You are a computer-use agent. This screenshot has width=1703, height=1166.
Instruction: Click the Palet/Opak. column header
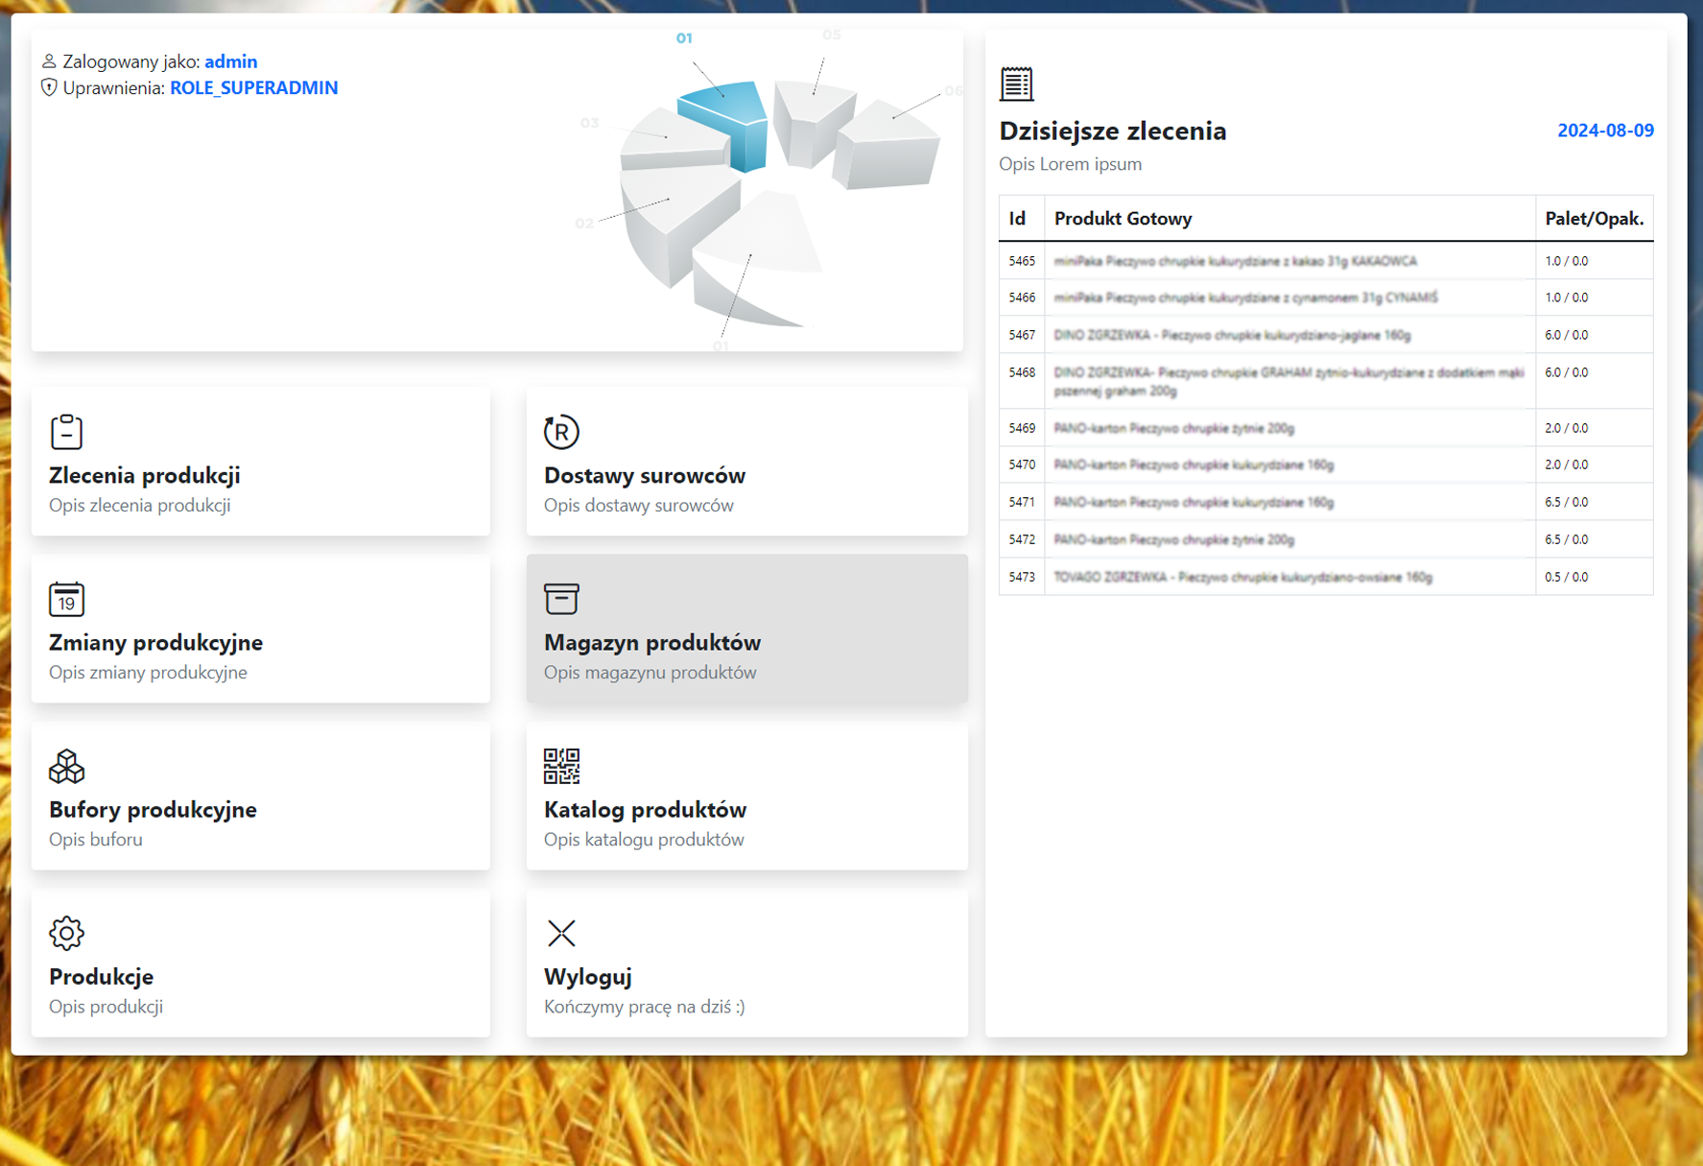click(1594, 219)
